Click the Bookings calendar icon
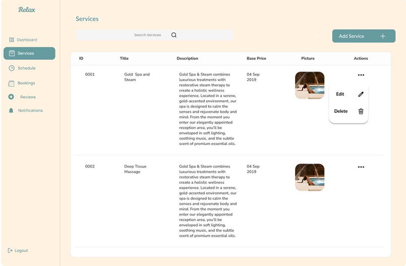Viewport: 406px width, 266px height. click(12, 83)
